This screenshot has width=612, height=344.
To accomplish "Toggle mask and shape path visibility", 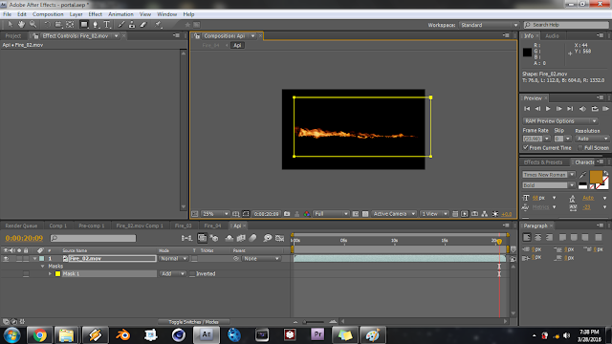I will [x=246, y=214].
